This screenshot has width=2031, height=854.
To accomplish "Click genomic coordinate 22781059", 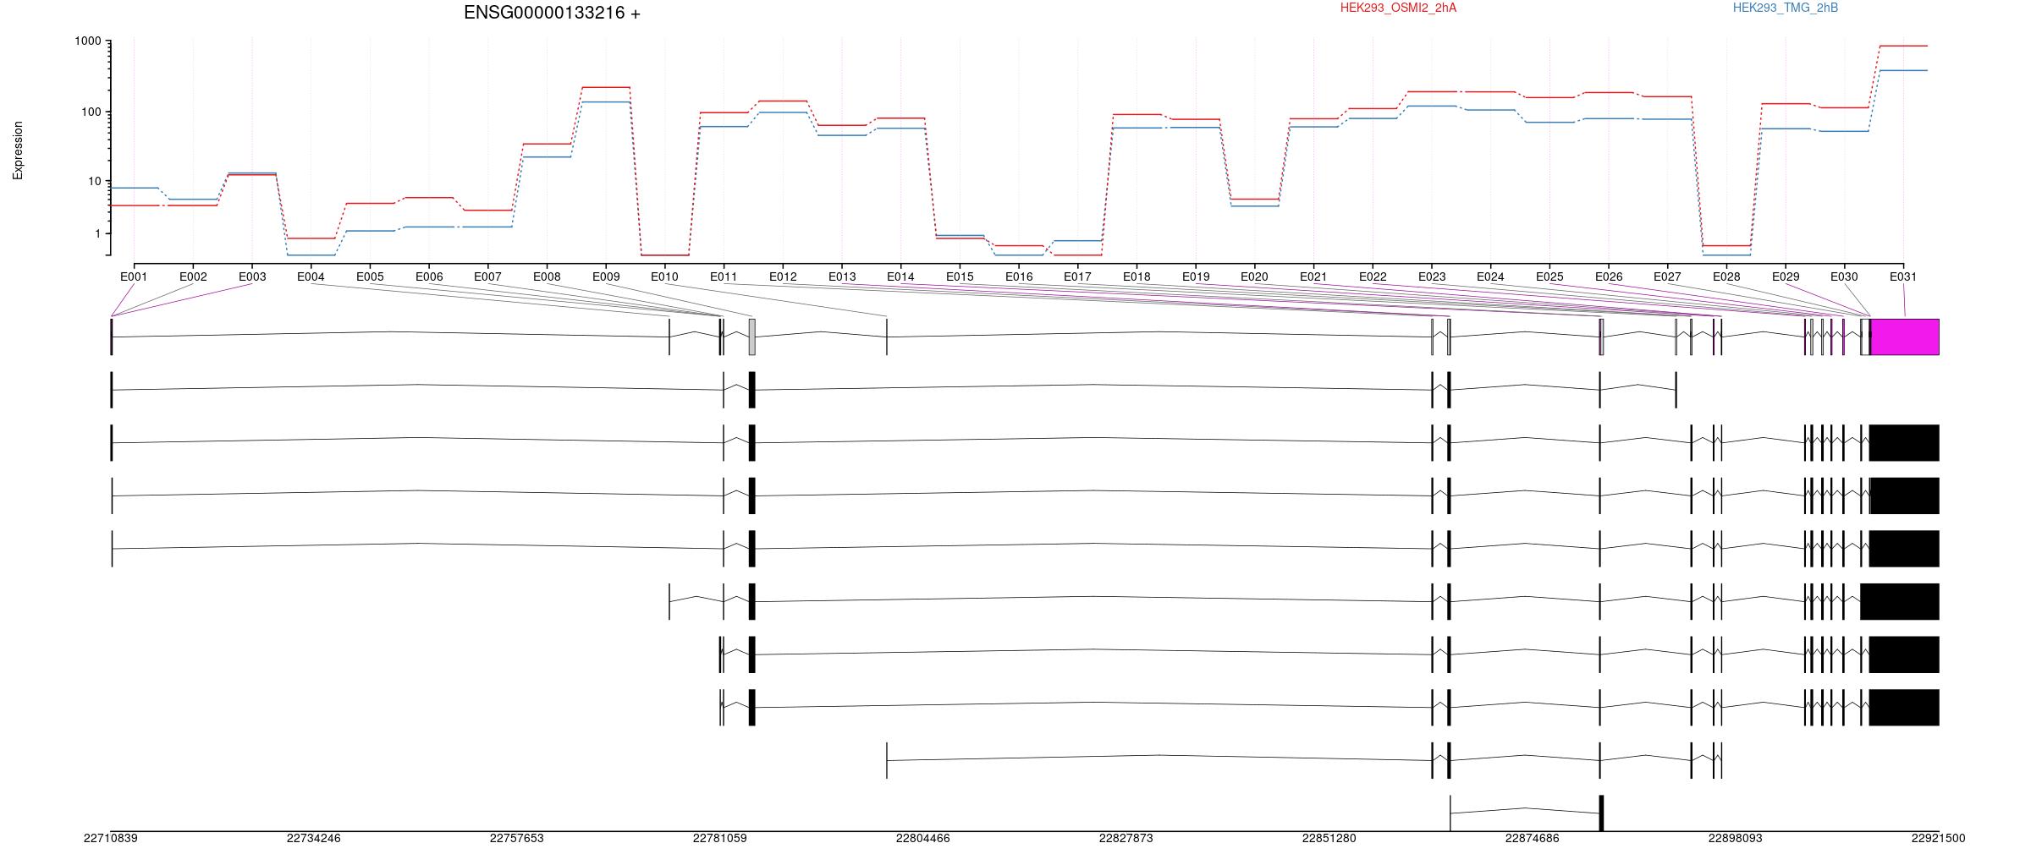I will (720, 838).
